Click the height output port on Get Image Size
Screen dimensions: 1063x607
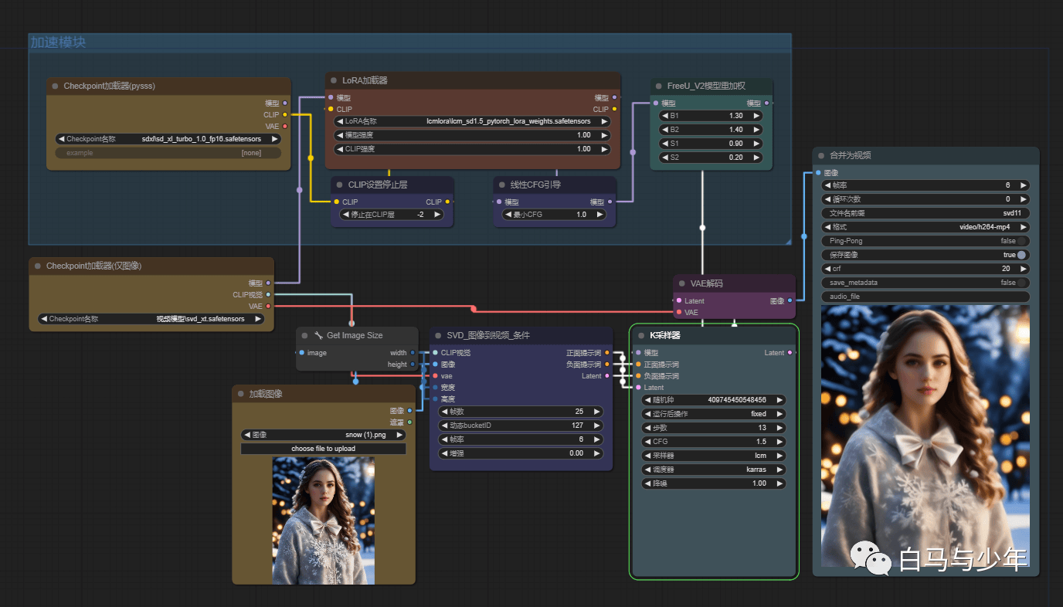click(413, 365)
